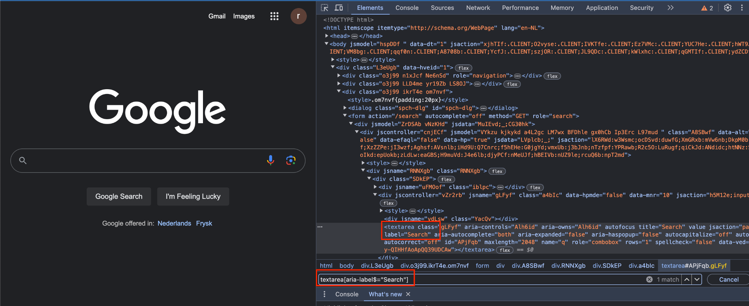The width and height of the screenshot is (749, 306).
Task: Select the form breadcrumb item
Action: (x=482, y=265)
